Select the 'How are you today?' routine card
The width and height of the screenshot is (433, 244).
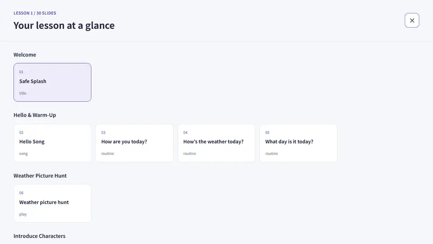(134, 143)
